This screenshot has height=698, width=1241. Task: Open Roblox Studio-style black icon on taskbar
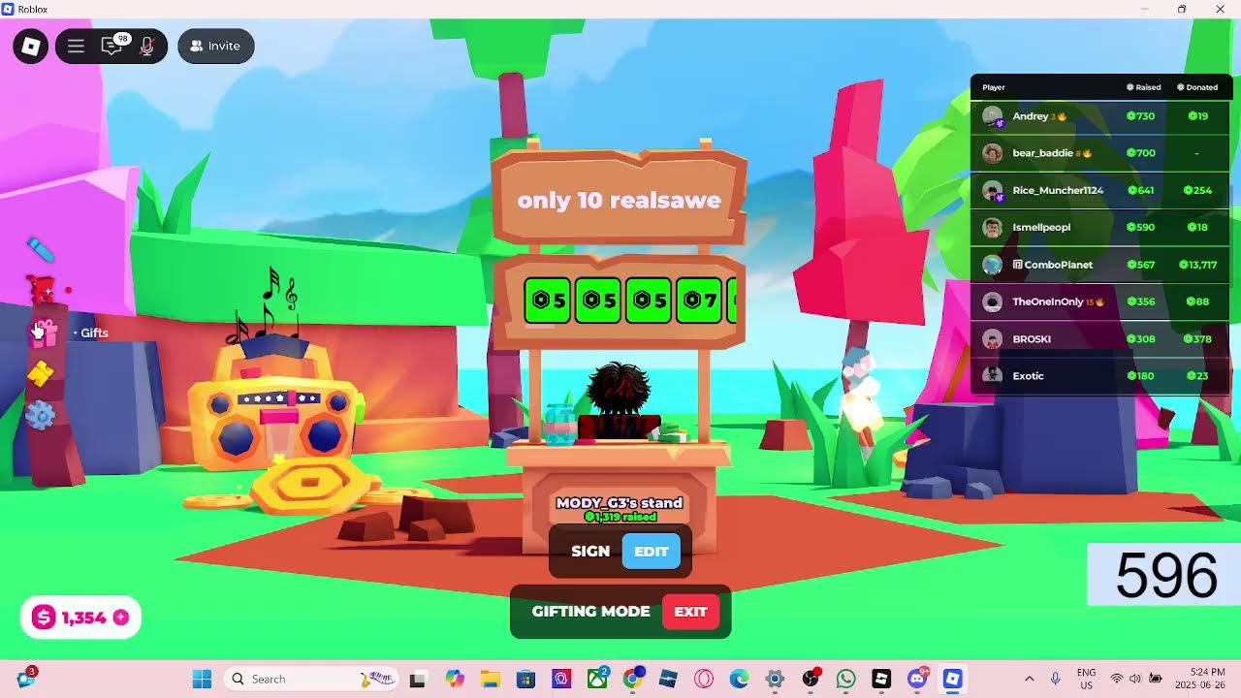(881, 679)
